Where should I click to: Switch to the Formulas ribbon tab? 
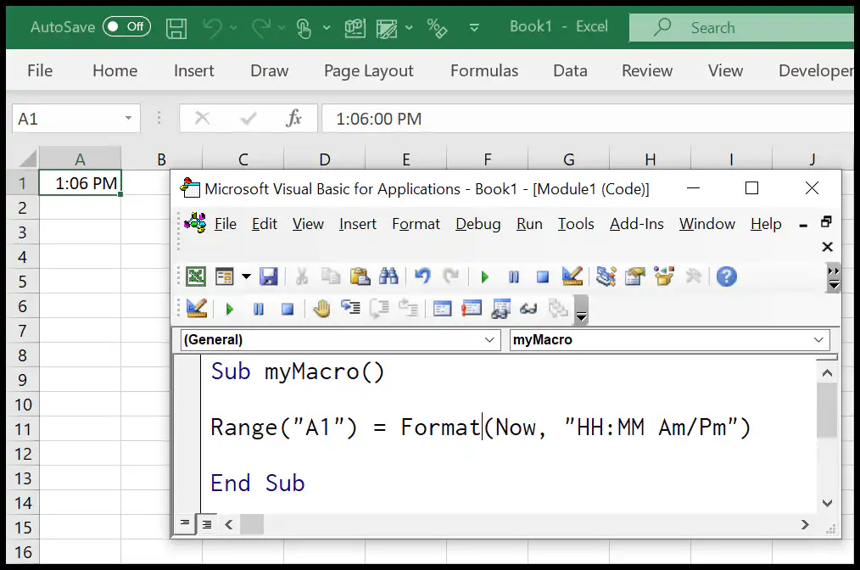pos(484,70)
